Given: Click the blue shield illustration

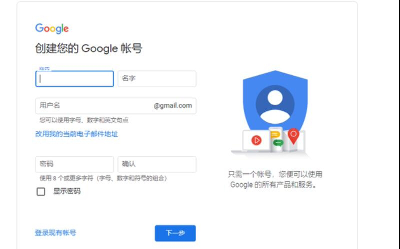Looking at the screenshot, I should click(275, 101).
